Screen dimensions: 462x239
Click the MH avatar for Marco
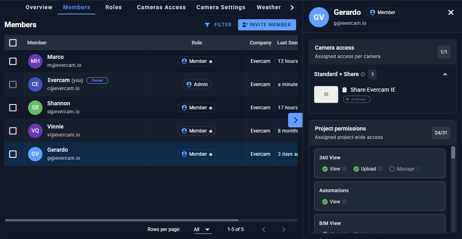(35, 61)
